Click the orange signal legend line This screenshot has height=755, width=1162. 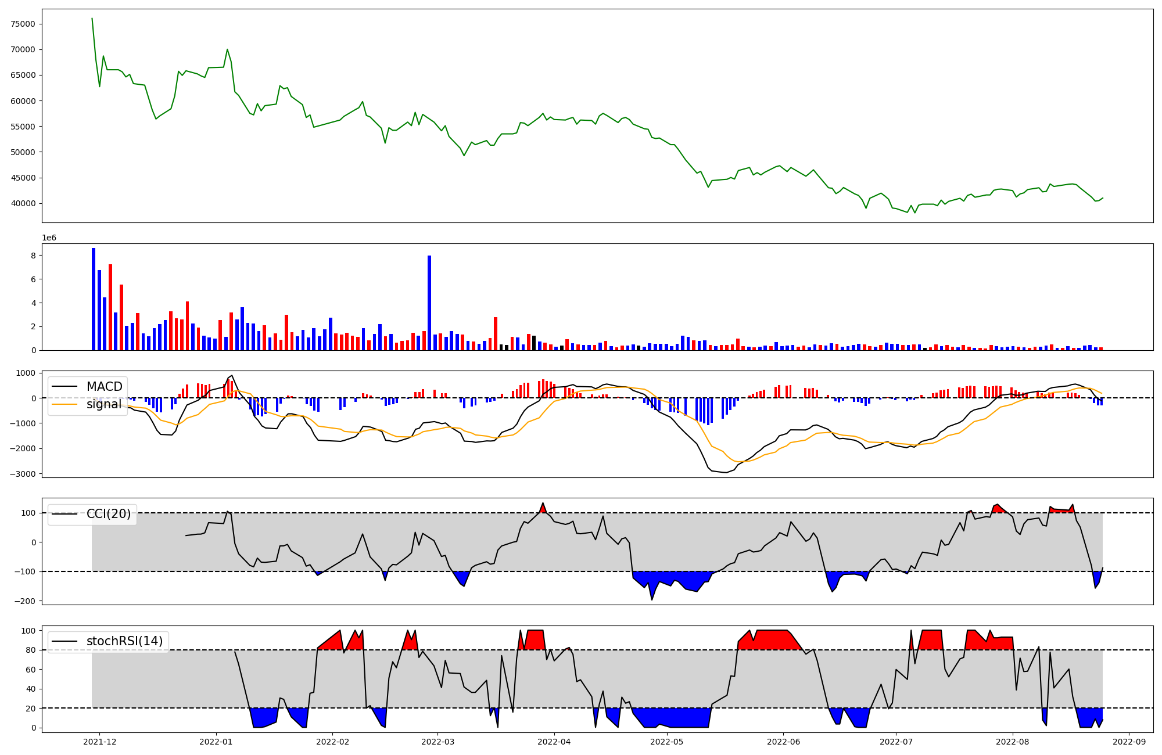pyautogui.click(x=66, y=404)
